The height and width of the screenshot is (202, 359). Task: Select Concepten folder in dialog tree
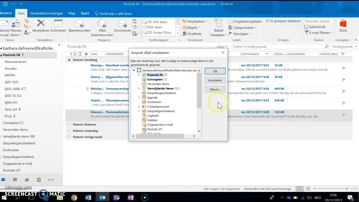coord(155,79)
